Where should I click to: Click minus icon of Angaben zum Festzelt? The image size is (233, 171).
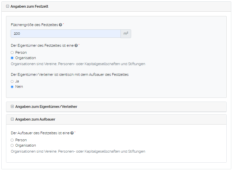(8, 6)
